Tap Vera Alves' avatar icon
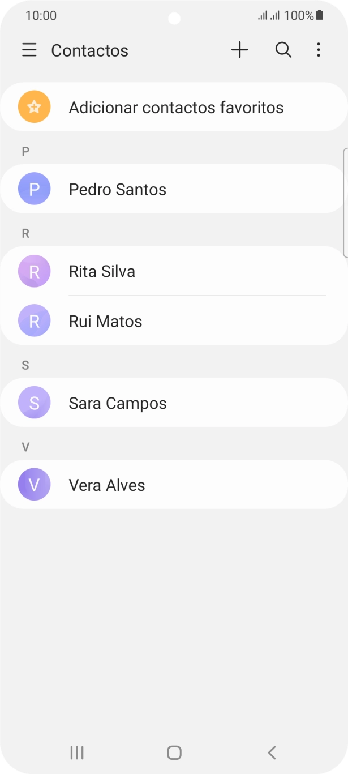Screen dimensions: 348x774 [34, 485]
